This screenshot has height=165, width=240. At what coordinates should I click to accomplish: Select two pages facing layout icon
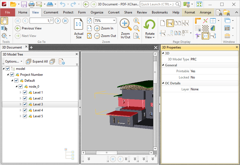[x=177, y=23]
